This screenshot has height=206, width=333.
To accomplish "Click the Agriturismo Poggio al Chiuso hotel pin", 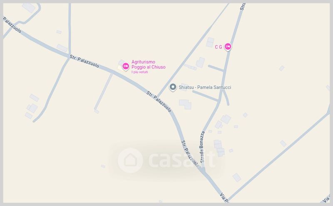I will click(x=126, y=66).
